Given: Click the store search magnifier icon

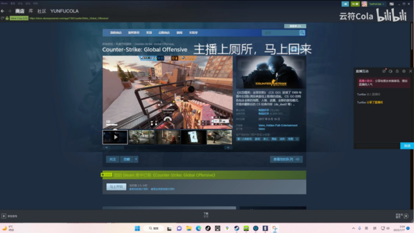Looking at the screenshot, I should tap(302, 33).
